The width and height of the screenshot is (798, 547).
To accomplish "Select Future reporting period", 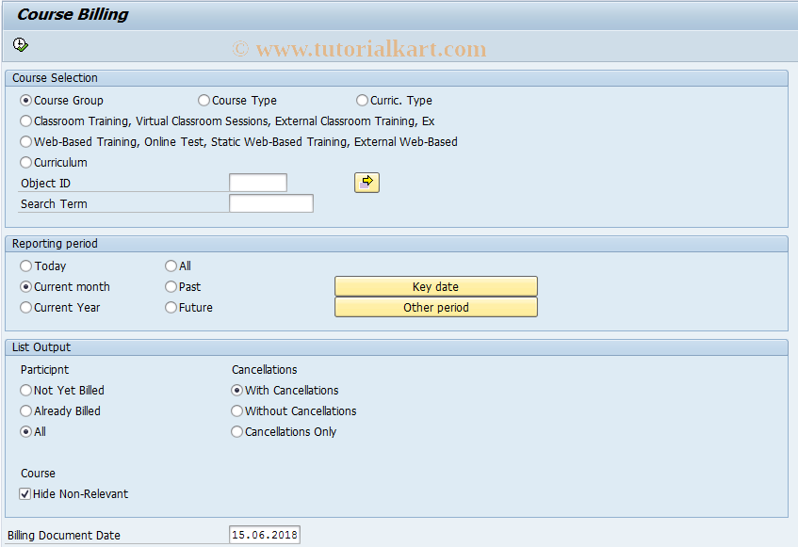I will [x=171, y=308].
